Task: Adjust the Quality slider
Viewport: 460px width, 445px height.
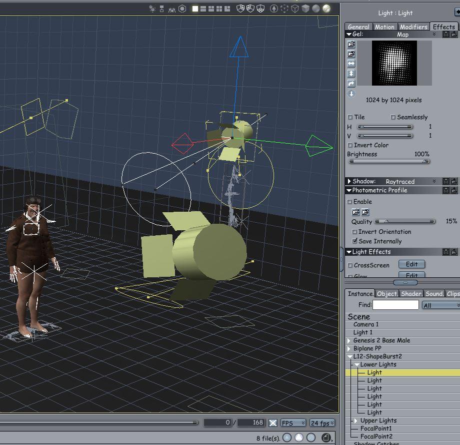Action: click(x=405, y=221)
